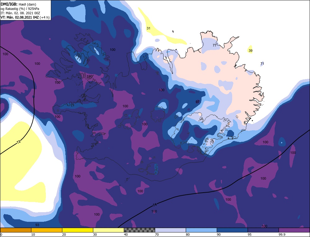This screenshot has width=310, height=237.
Task: Click the legend tick label '95'
Action: point(250,235)
